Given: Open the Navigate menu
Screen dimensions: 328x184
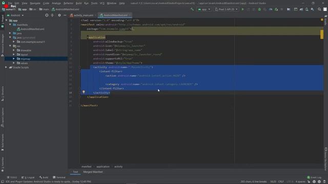Looking at the screenshot, I should click(x=35, y=3).
